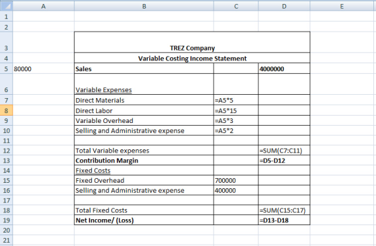This screenshot has height=246, width=376.
Task: Click Total Fixed Costs label
Action: pyautogui.click(x=101, y=210)
